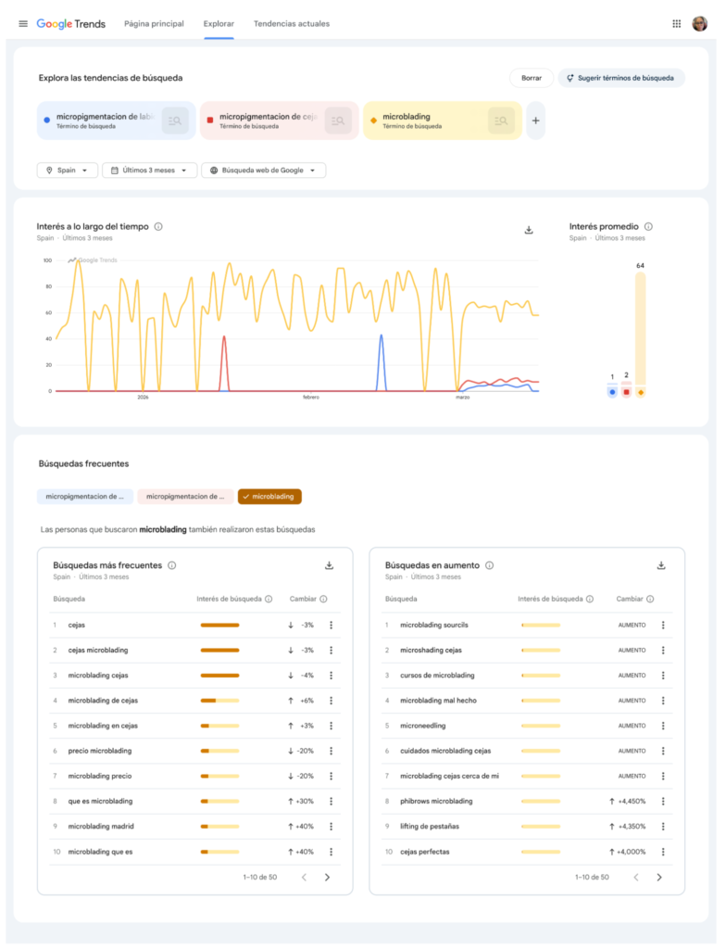Click the yellow microblading average bar
The height and width of the screenshot is (949, 726).
[x=640, y=328]
